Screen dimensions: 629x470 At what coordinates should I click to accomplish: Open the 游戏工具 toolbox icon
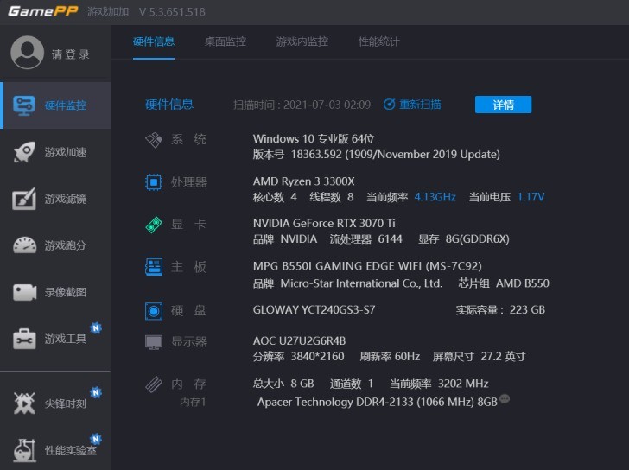tap(24, 339)
